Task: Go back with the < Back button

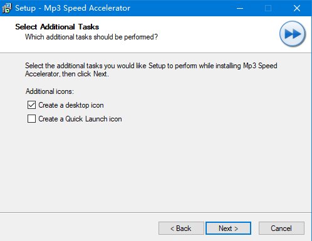Action: pyautogui.click(x=181, y=228)
